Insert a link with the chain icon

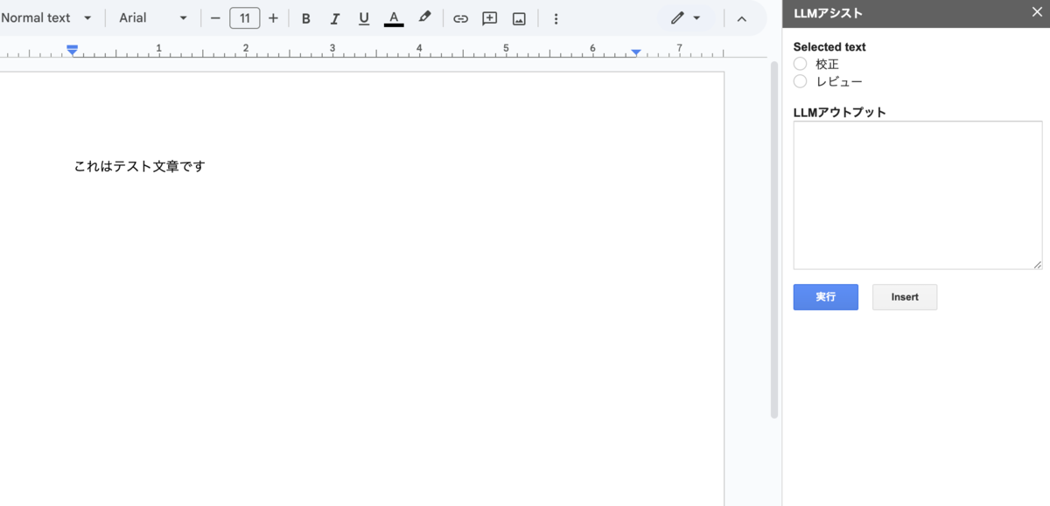tap(460, 18)
